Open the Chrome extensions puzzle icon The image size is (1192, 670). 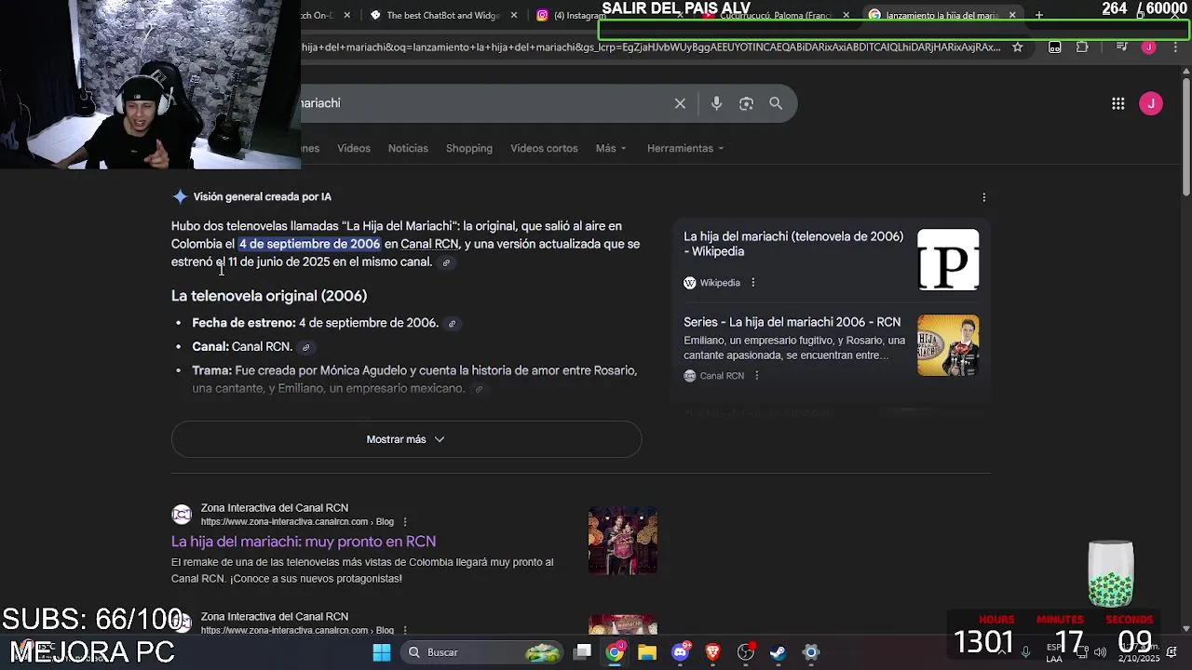[x=1082, y=47]
